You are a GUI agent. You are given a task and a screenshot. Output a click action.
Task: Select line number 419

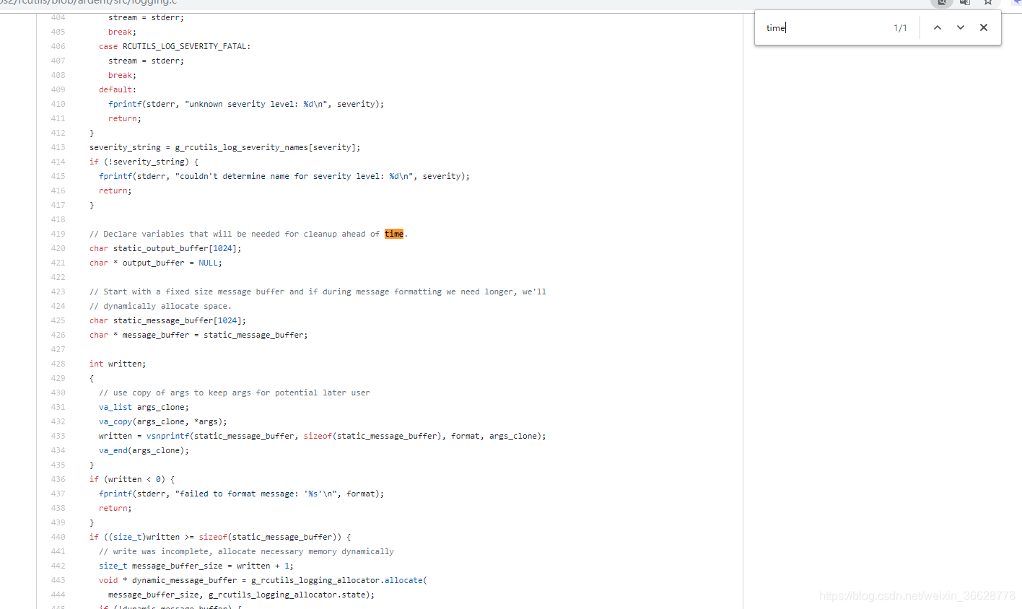58,234
